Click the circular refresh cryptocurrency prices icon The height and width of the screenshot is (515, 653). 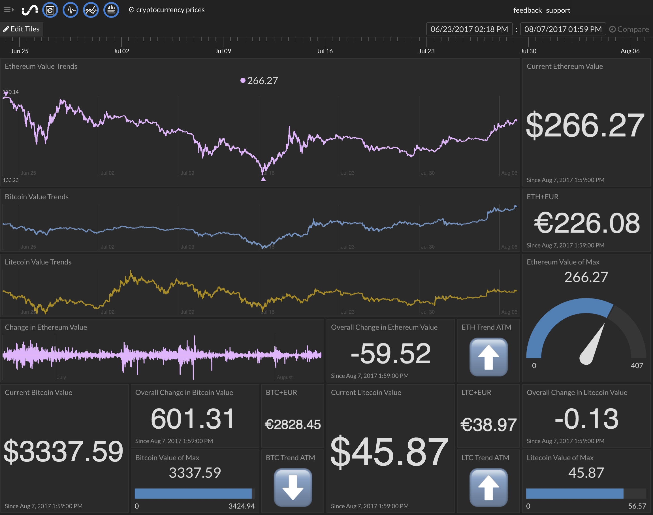131,10
